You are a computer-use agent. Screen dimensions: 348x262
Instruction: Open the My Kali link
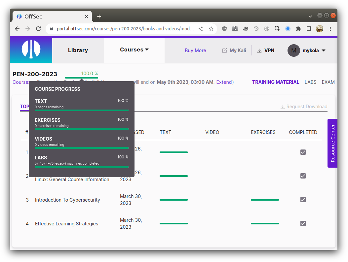234,50
